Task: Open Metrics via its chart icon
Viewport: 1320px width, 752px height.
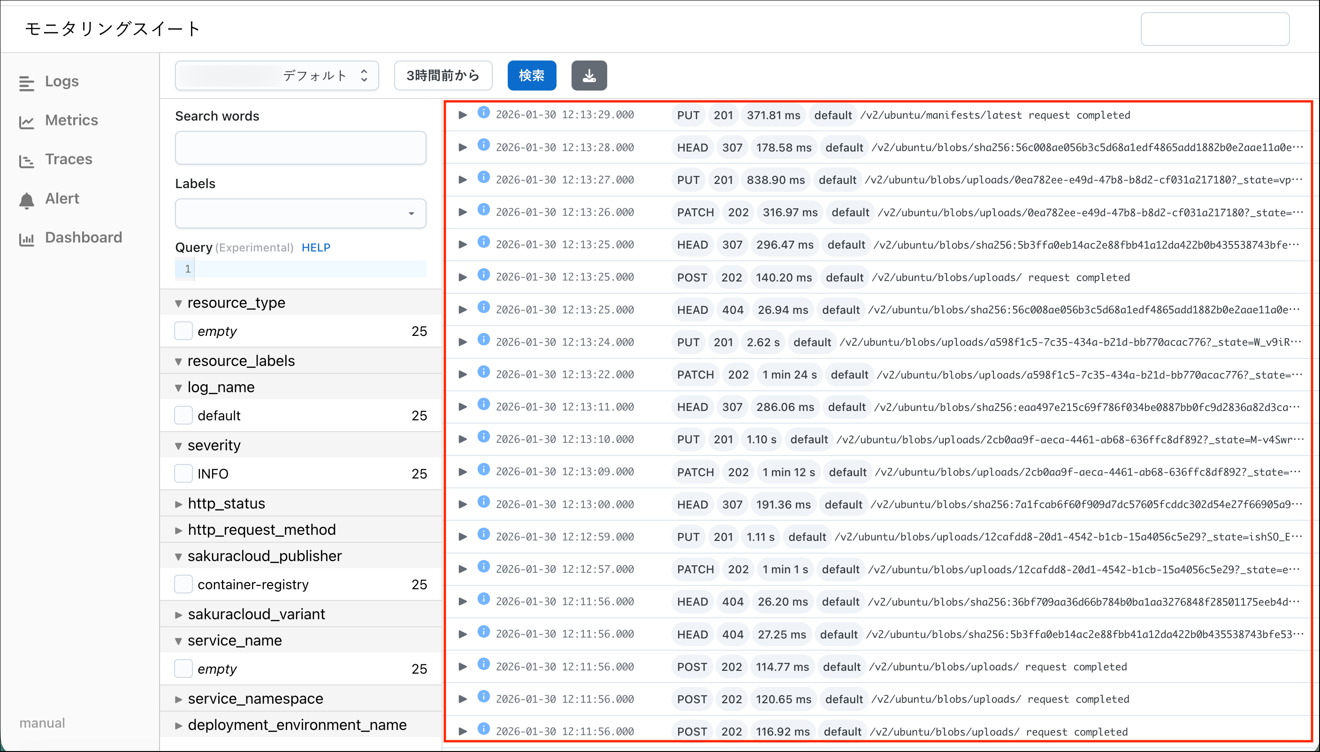Action: (x=26, y=122)
